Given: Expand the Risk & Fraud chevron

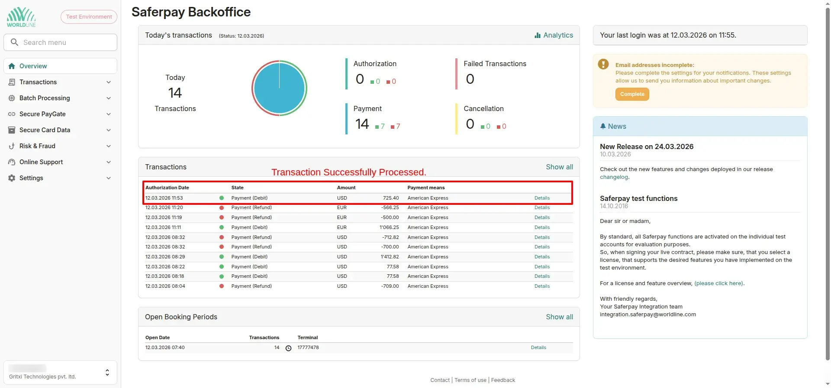Looking at the screenshot, I should 109,146.
